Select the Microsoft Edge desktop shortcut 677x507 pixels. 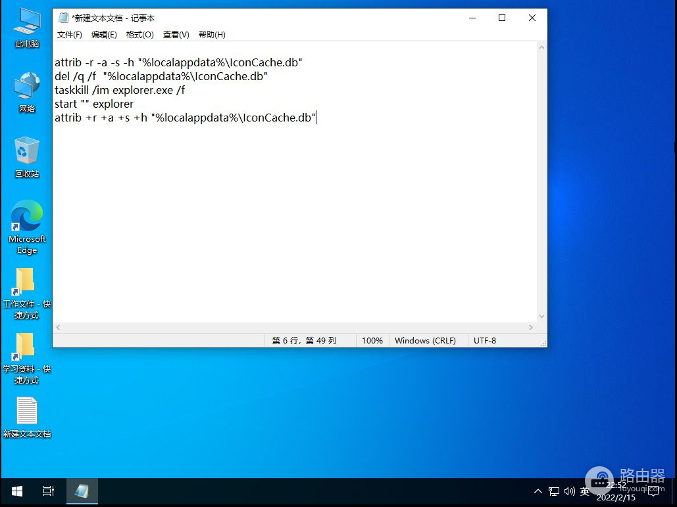click(27, 227)
